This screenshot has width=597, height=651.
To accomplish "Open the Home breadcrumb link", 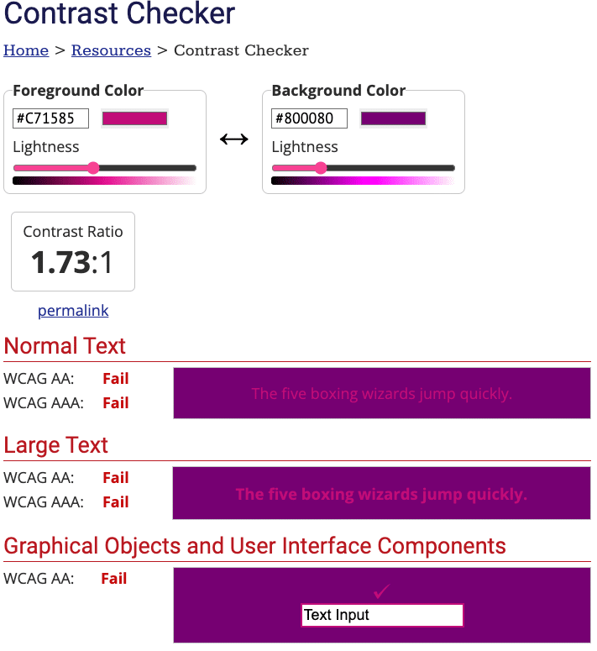I will click(x=26, y=50).
